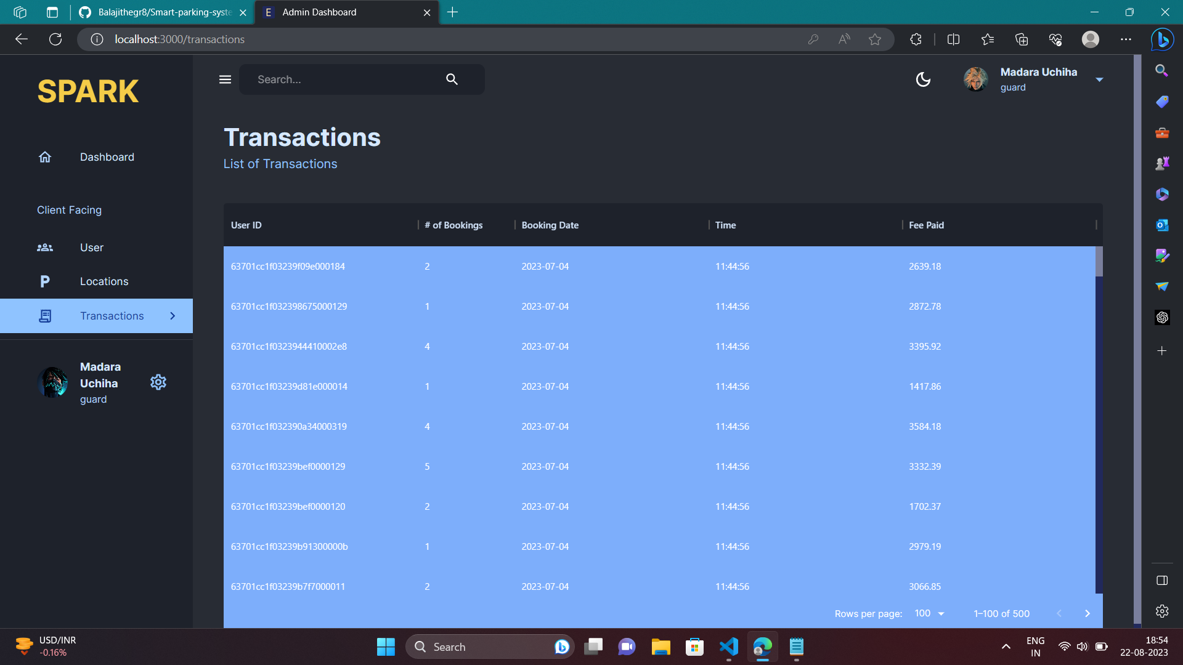Click the Dashboard home icon
The height and width of the screenshot is (665, 1183).
(x=45, y=157)
